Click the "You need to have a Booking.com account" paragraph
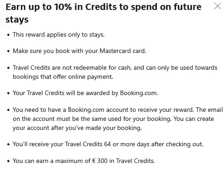 tap(117, 119)
